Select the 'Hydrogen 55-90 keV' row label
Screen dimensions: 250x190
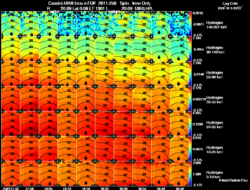215,75
